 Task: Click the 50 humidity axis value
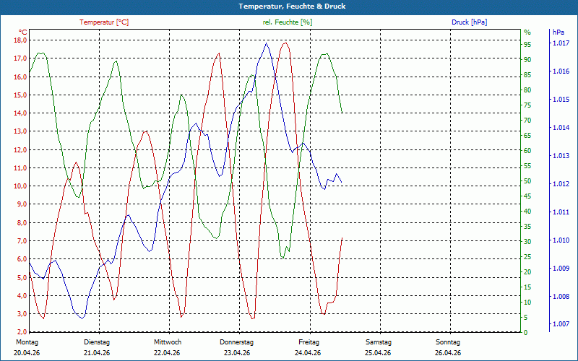[528, 181]
